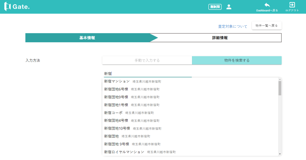Click the Gate. logo icon
Viewport: 306px width, 160px height.
click(7, 7)
